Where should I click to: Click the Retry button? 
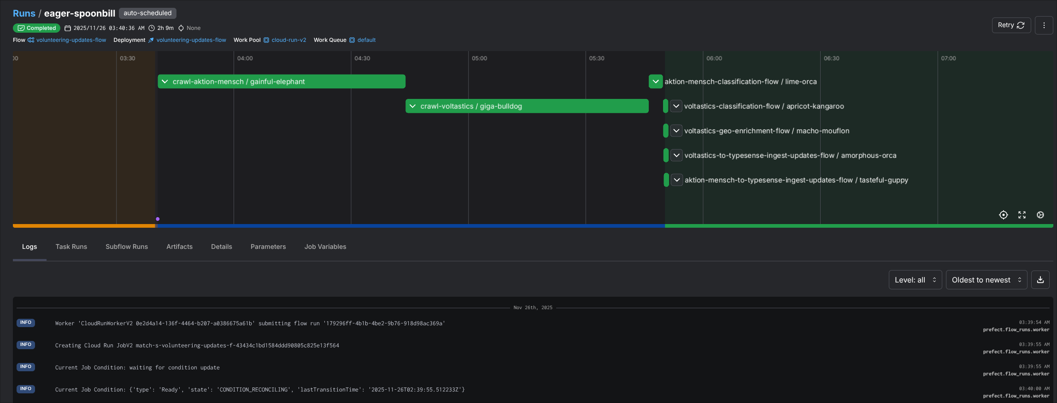[1011, 25]
